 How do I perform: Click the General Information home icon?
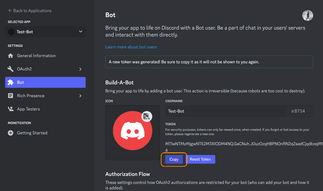(x=10, y=56)
